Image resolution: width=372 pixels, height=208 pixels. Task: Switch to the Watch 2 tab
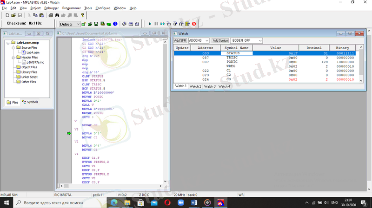pos(195,86)
